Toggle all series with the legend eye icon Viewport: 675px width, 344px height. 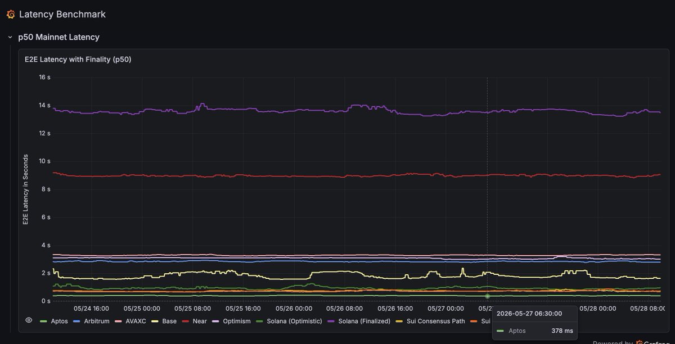click(29, 320)
